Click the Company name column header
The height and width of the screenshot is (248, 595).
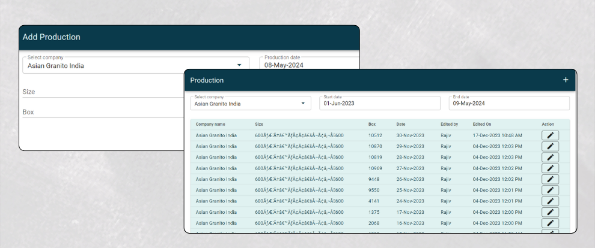pos(210,125)
